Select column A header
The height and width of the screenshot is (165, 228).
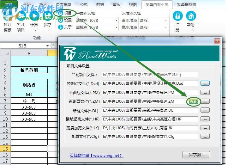coord(29,53)
